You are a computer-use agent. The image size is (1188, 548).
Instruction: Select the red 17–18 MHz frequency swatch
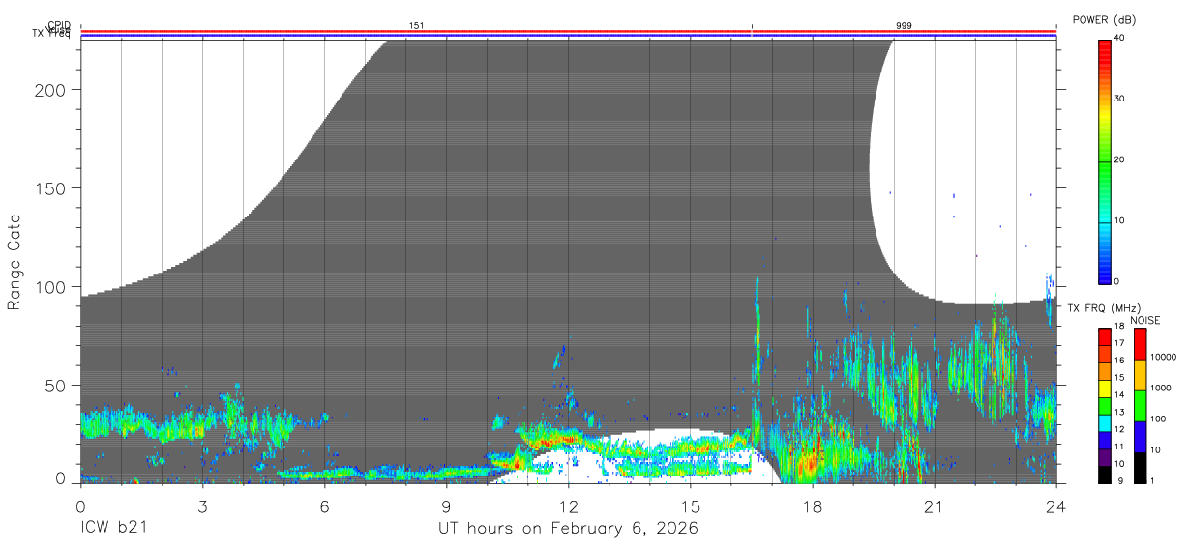(x=1105, y=335)
